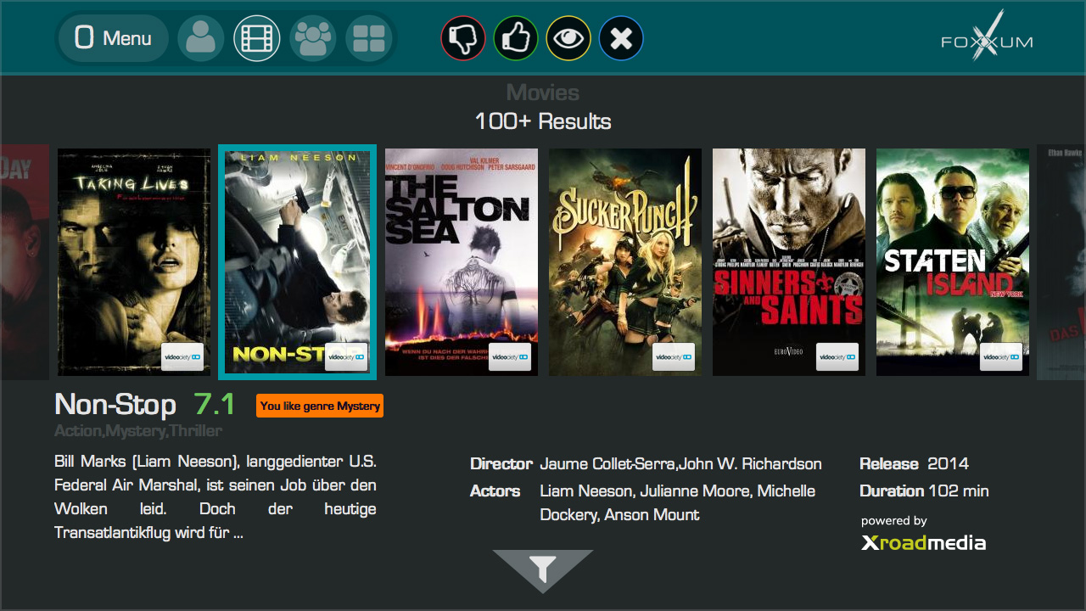The width and height of the screenshot is (1086, 611).
Task: Switch to the grid view icon
Action: click(369, 38)
